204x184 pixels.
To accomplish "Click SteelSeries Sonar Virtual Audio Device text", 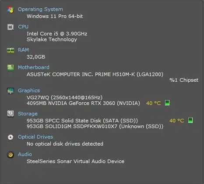I will [x=76, y=161].
